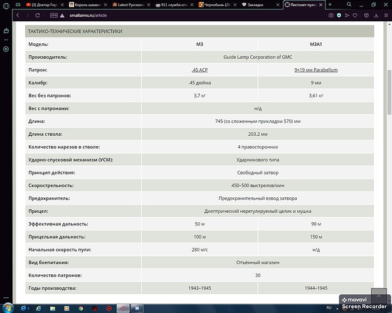Close the Чернобыль tab
392x313 pixels.
(235, 5)
